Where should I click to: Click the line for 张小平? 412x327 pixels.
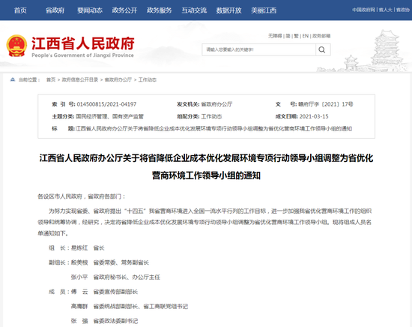115,277
